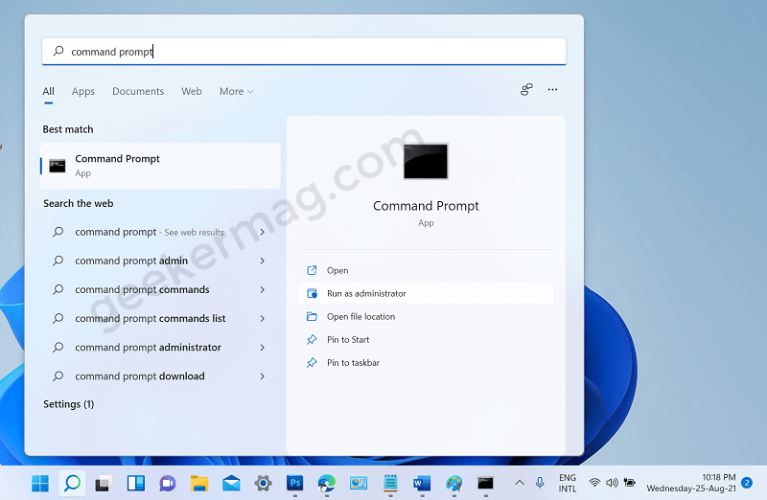Viewport: 767px width, 500px height.
Task: Expand arrow beside 'command prompt commands'
Action: (263, 289)
